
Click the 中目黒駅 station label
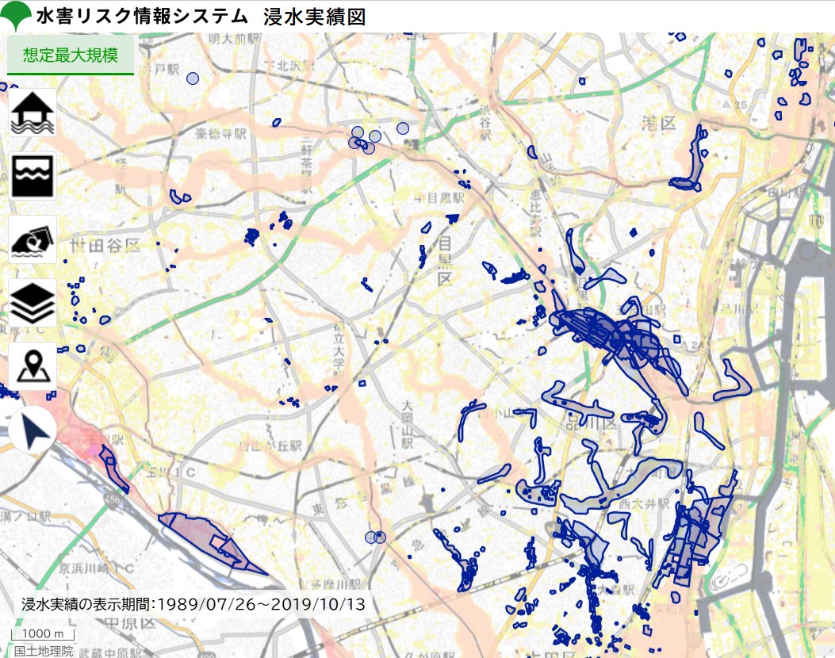pos(440,198)
